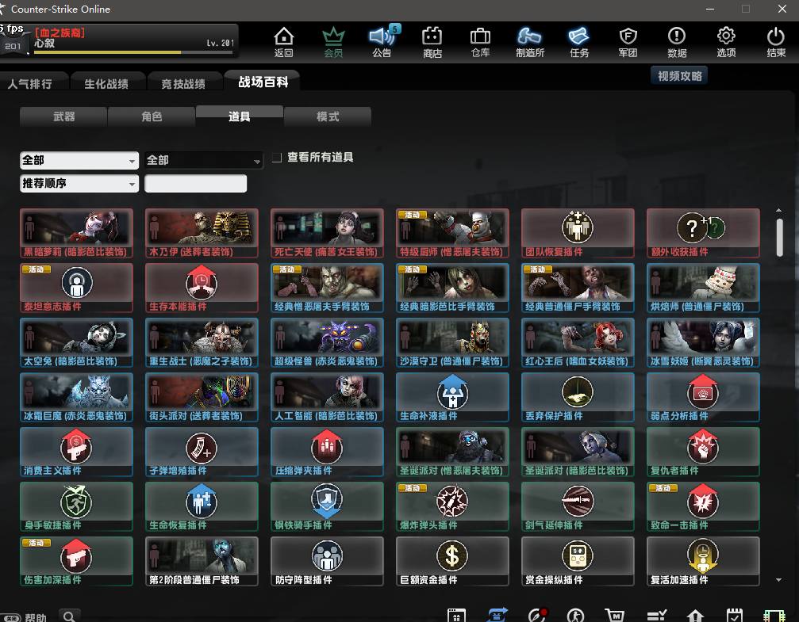This screenshot has width=799, height=622.
Task: Open the 数据 data icon
Action: [x=677, y=42]
